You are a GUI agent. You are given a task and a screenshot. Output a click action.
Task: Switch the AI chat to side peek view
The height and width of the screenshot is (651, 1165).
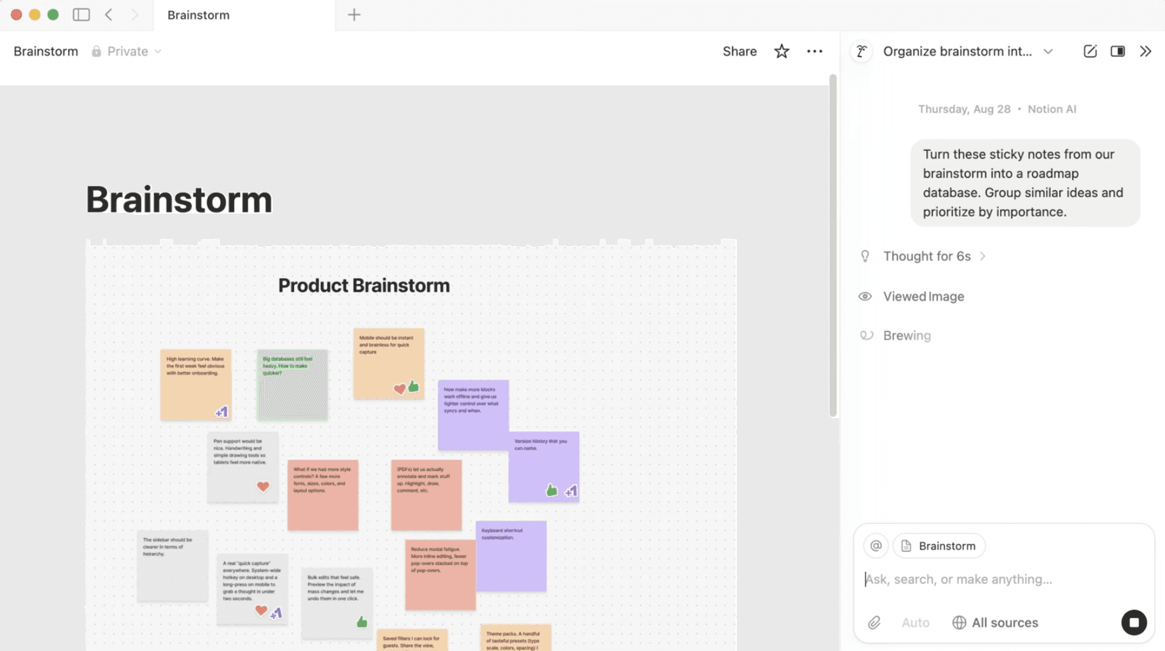pos(1118,51)
